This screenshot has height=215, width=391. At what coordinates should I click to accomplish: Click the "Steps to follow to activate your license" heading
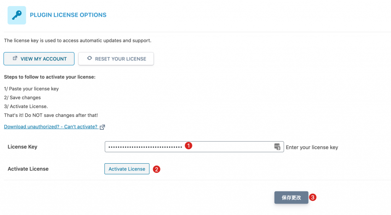pos(50,77)
